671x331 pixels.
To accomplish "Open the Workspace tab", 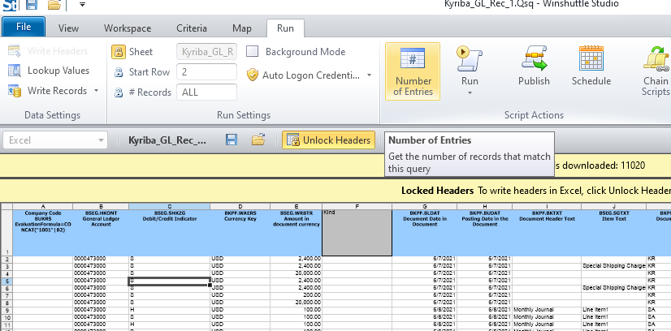I will 128,28.
